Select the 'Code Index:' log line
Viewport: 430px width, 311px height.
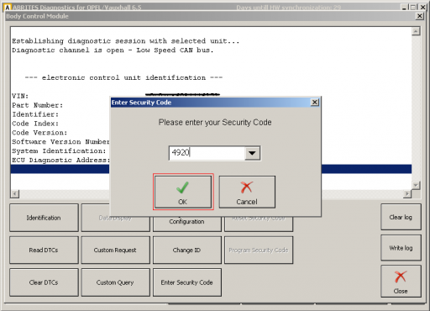click(x=35, y=124)
